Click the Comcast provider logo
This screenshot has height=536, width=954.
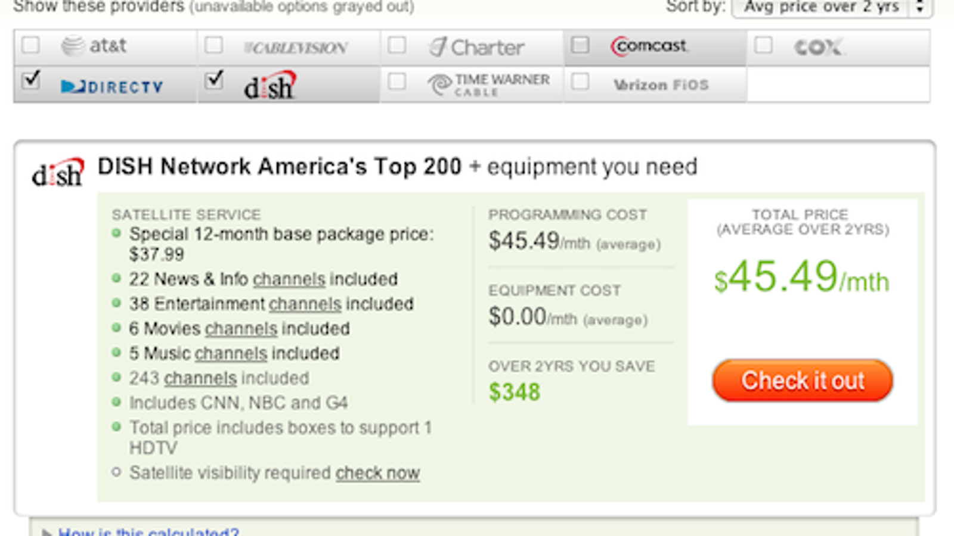[x=649, y=46]
